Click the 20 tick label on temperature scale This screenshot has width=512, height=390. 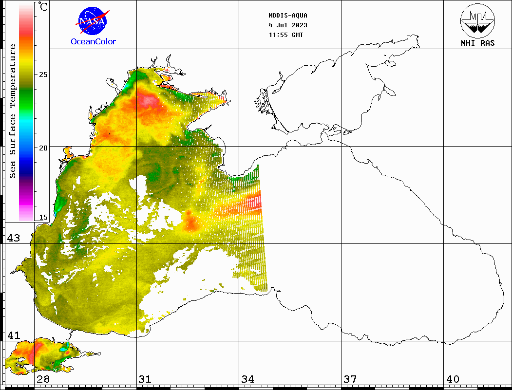[43, 148]
